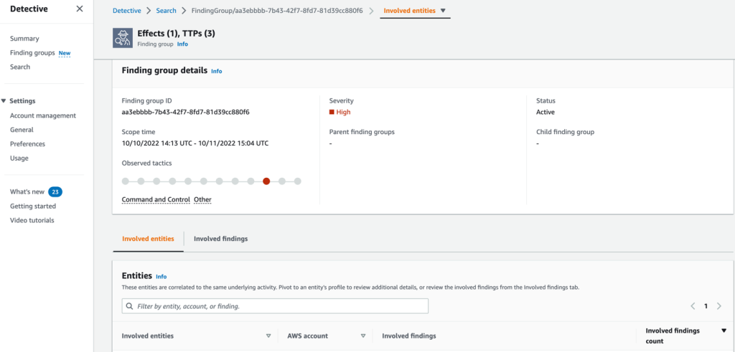This screenshot has width=735, height=352.
Task: Open General settings
Action: tap(22, 130)
